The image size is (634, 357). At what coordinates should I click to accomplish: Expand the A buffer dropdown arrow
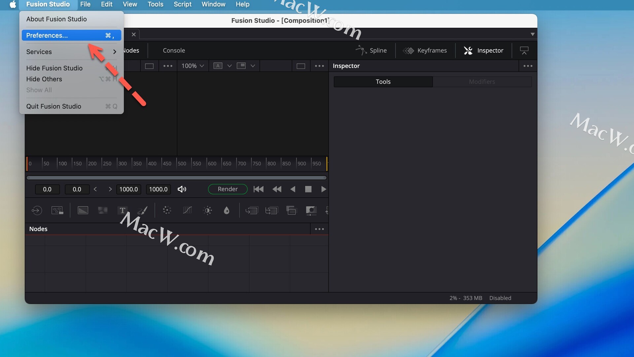(x=229, y=66)
